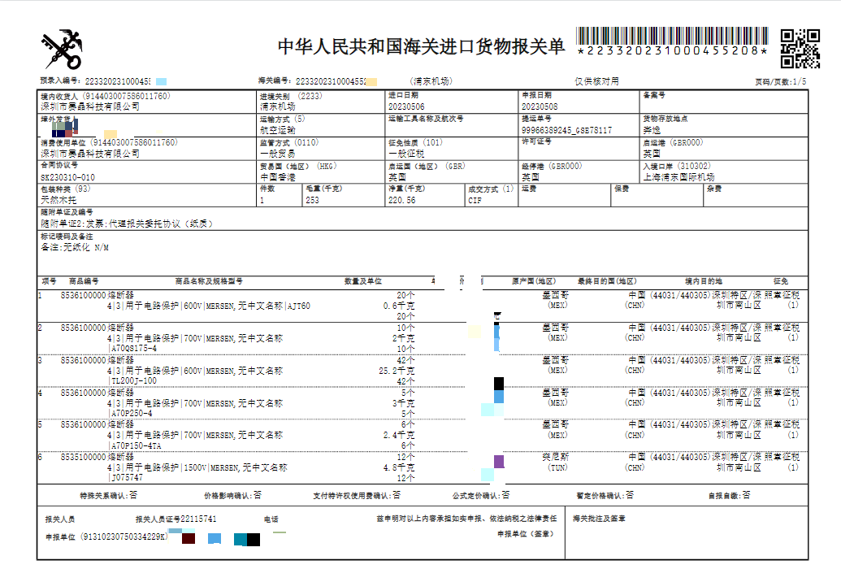
Task: Click item 6 model J075747
Action: point(125,478)
